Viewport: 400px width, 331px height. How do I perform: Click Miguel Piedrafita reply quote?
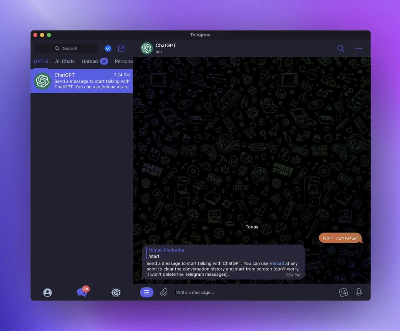pos(166,253)
